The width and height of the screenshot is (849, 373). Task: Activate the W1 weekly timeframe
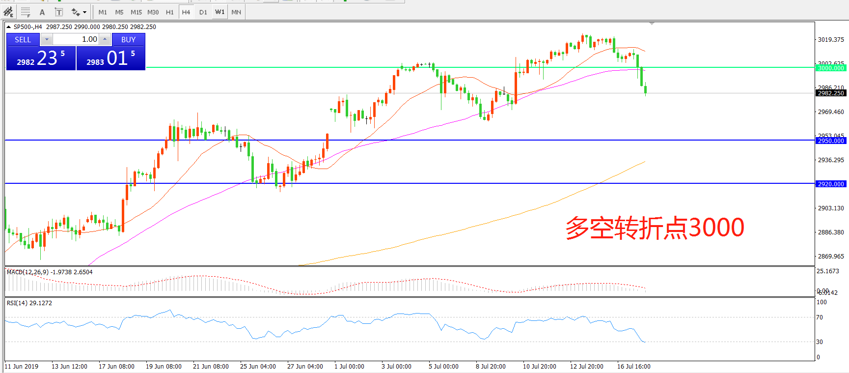coord(219,12)
